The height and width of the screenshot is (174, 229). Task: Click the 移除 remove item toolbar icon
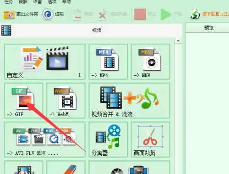point(76,15)
